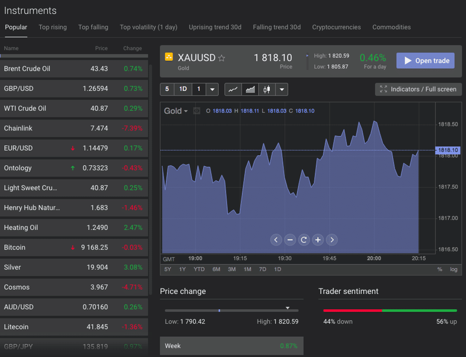Switch to the Top rising tab

point(53,27)
